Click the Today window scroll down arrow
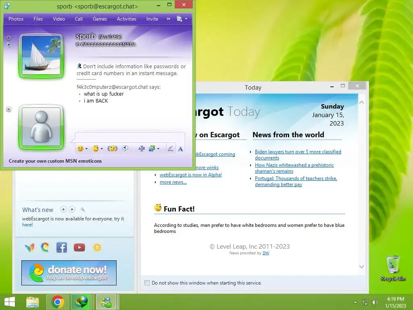The width and height of the screenshot is (413, 310). pyautogui.click(x=362, y=266)
